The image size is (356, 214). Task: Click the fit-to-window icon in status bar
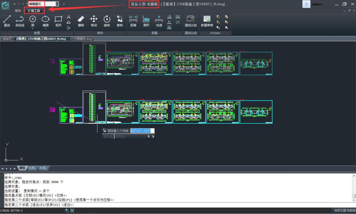72,210
